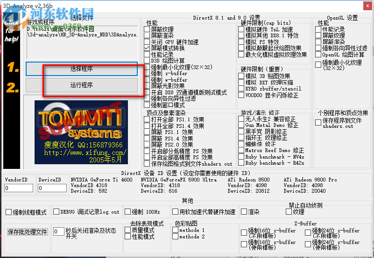The image size is (374, 258).
Task: Enable VOODOO 显卡闪烁修正 checkbox
Action: click(241, 95)
